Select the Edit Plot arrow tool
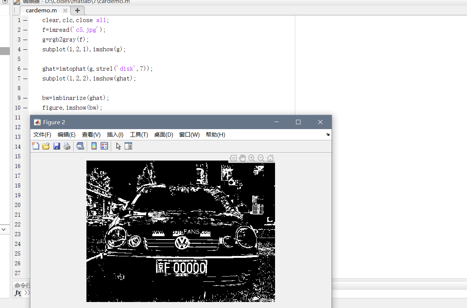This screenshot has width=467, height=308. [x=118, y=146]
